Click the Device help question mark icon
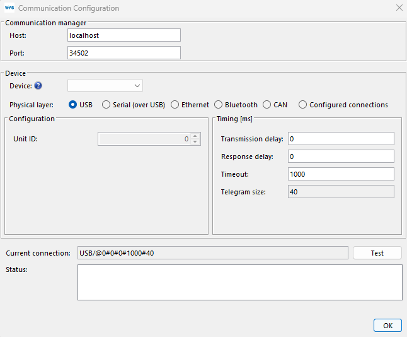Image resolution: width=407 pixels, height=337 pixels. (x=38, y=86)
